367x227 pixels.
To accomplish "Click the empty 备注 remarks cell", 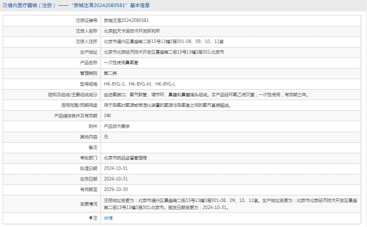I will pos(232,147).
